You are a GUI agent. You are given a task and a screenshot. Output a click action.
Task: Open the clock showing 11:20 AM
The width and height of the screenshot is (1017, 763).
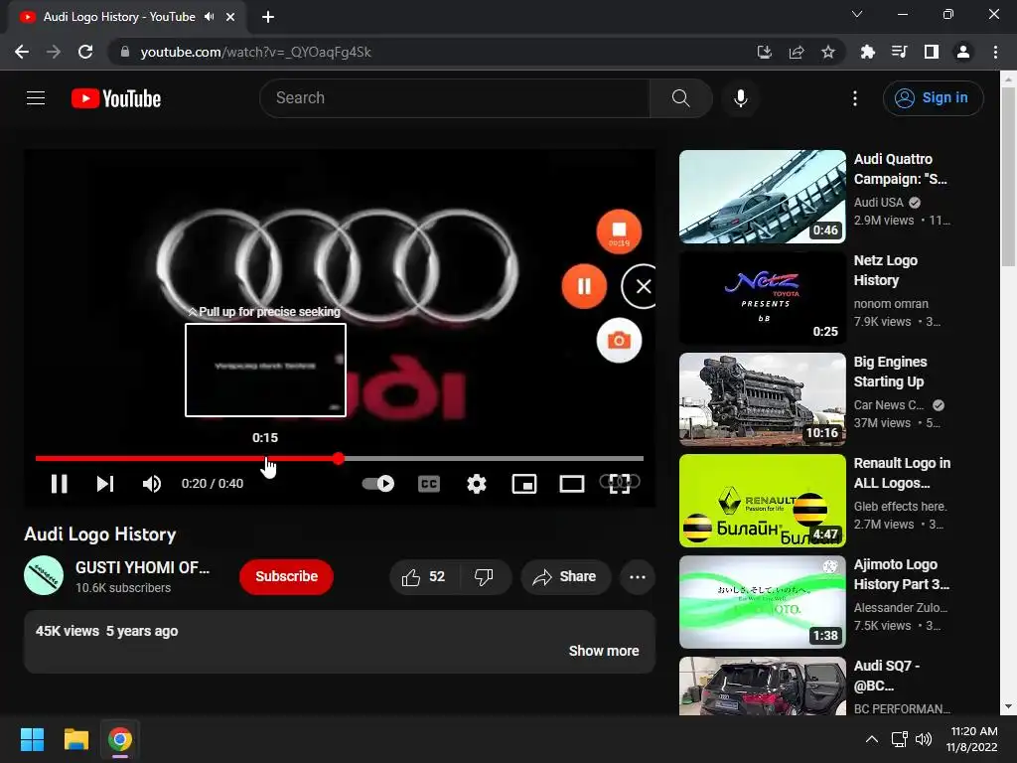[971, 739]
